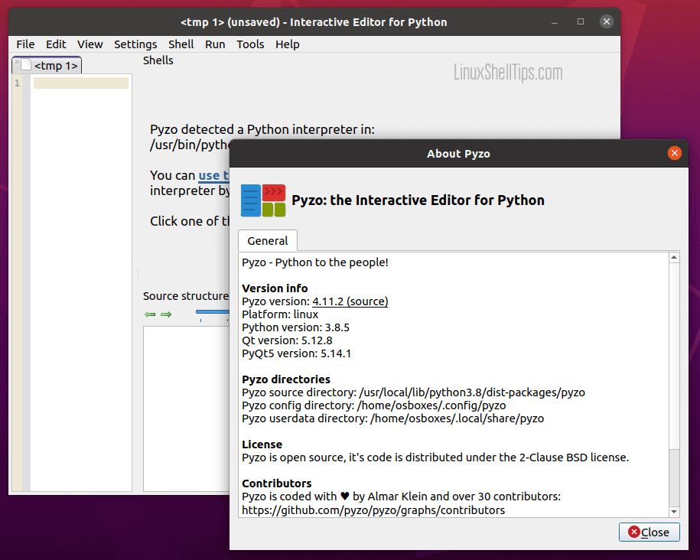Screen dimensions: 700x560
Task: Click the Pyzo logo icon in About dialog
Action: click(263, 200)
